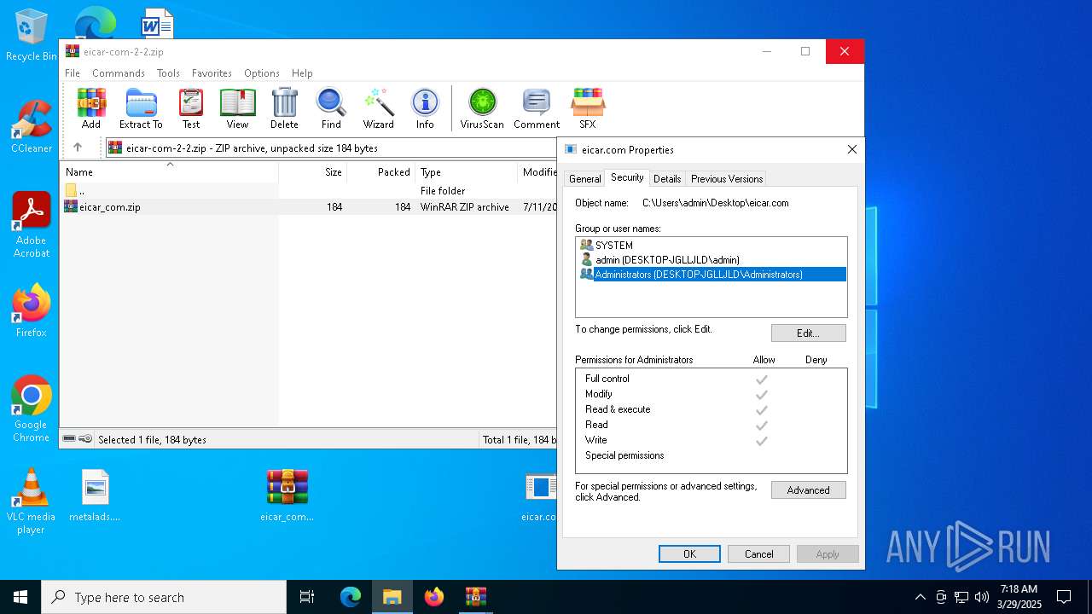
Task: Select admin (DESKTOP-JGLLJLD\admin) user entry
Action: click(x=711, y=259)
